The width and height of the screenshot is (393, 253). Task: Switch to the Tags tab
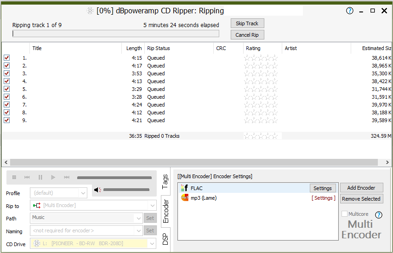166,182
